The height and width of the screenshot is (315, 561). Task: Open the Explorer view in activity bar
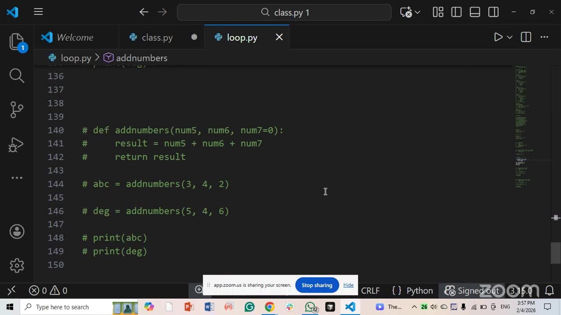click(17, 42)
